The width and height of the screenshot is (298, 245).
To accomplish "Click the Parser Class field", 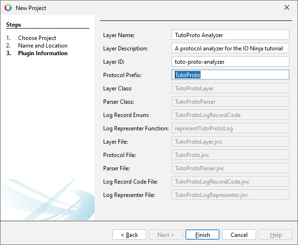I will [231, 101].
